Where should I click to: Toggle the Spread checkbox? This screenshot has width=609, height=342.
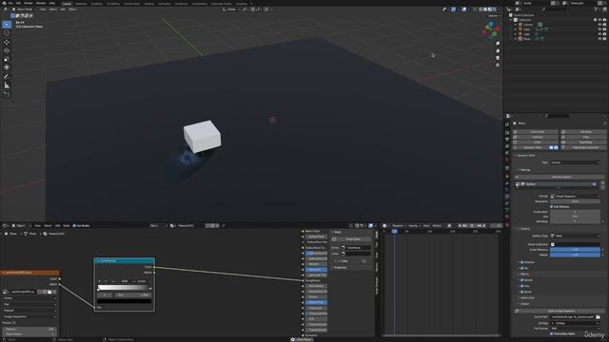point(521,280)
